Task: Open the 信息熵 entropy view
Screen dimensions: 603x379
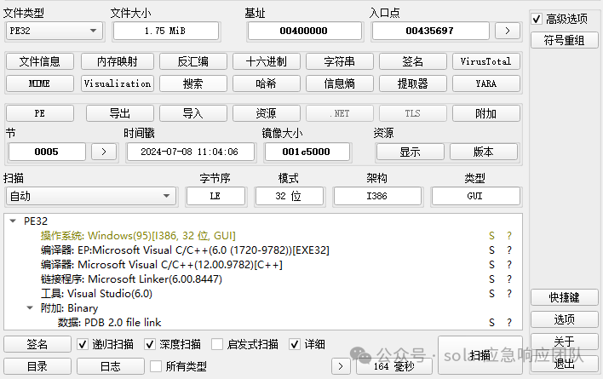Action: (340, 83)
